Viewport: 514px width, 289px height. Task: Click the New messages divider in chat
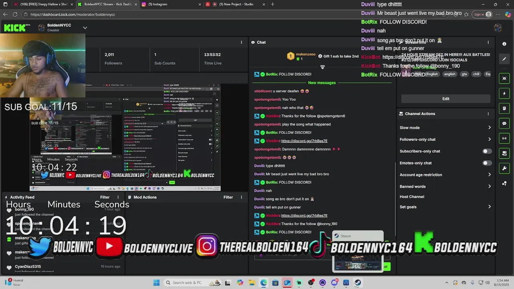[322, 83]
